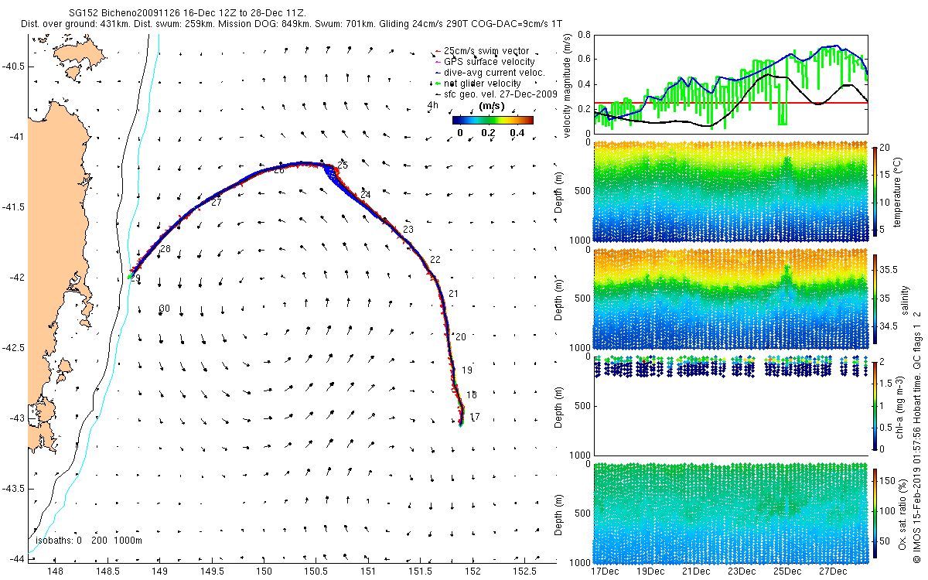Click the '4h' label on the map
The height and width of the screenshot is (580, 928).
pos(432,104)
